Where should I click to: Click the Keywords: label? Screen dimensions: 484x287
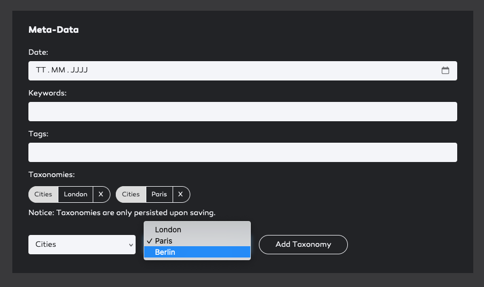[48, 93]
